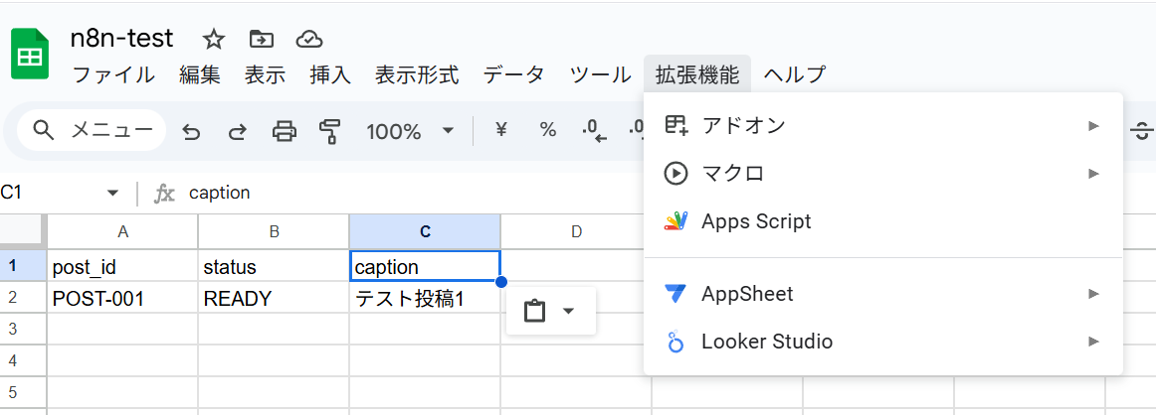Select cell containing caption
The width and height of the screenshot is (1156, 415).
click(426, 266)
